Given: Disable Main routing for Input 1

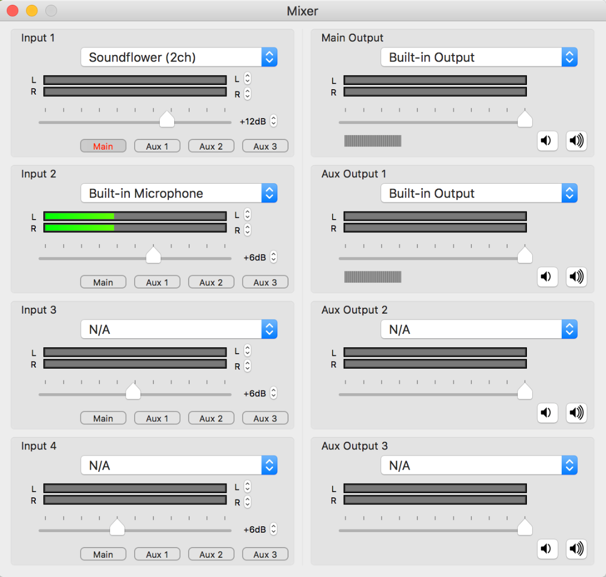Looking at the screenshot, I should click(x=103, y=146).
